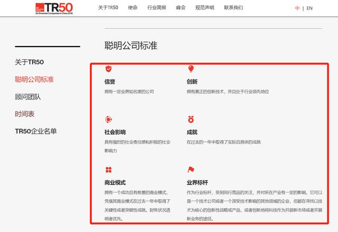Open the 关于TR50 top menu item

tap(108, 8)
